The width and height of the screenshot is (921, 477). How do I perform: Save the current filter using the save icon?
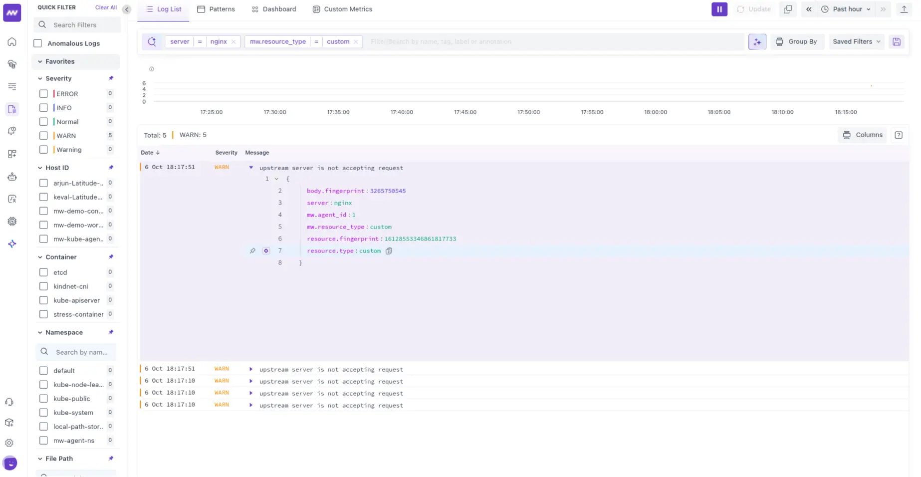coord(897,41)
